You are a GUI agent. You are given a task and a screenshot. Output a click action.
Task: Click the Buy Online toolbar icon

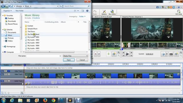pos(112,12)
